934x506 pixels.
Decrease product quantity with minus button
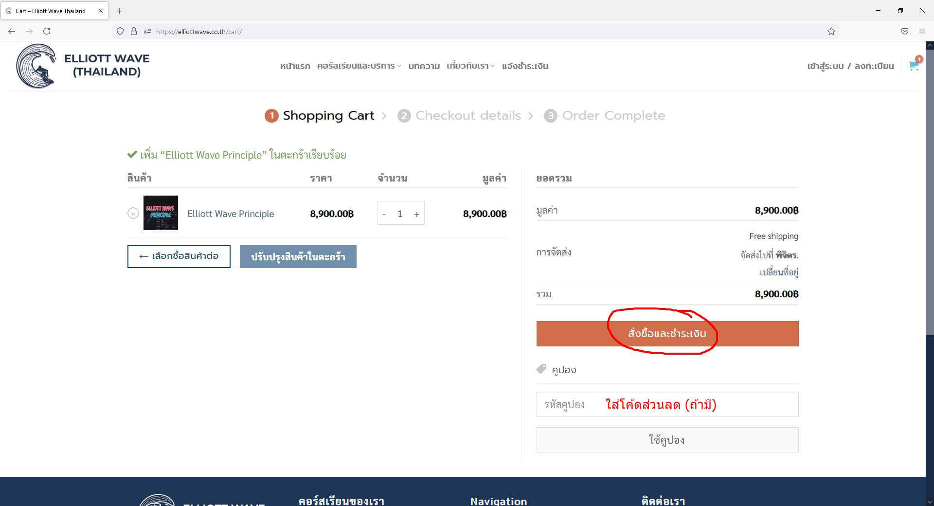click(384, 214)
